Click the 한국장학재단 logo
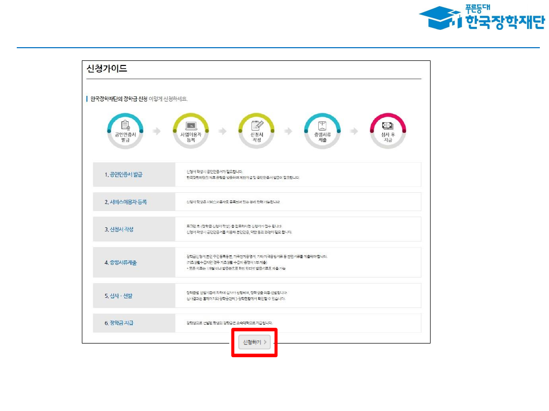This screenshot has height=411, width=549. coord(481,18)
